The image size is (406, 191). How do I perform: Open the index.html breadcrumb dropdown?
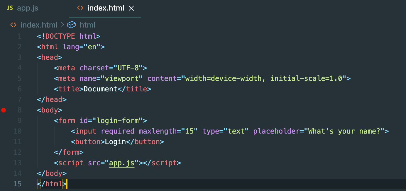click(x=39, y=25)
